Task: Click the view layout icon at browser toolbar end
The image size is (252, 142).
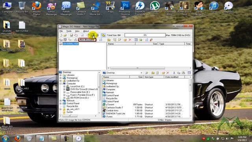Action: click(189, 73)
